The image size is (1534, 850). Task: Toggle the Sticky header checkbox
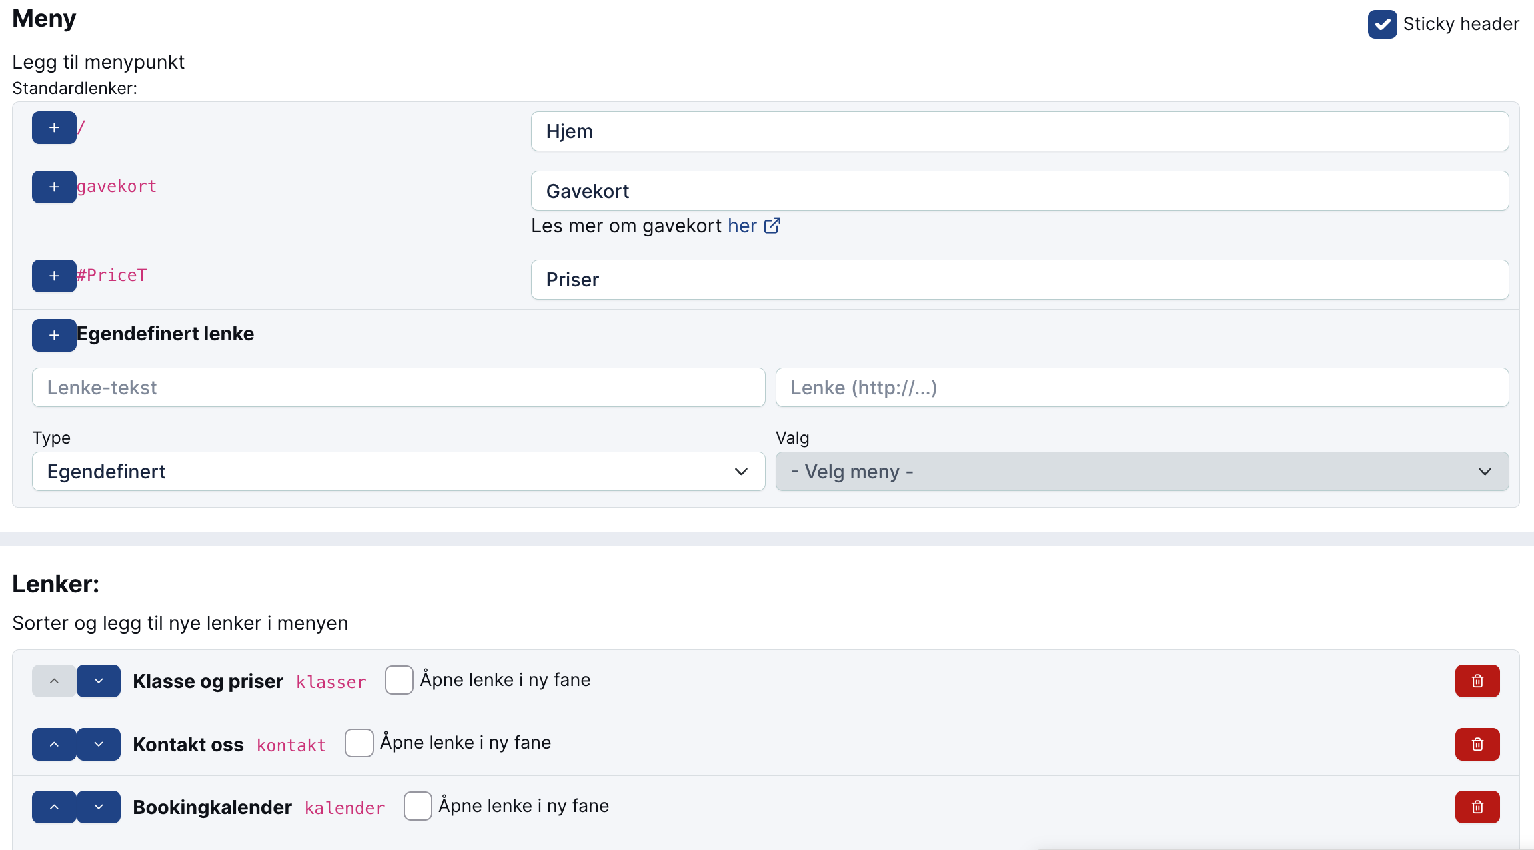pos(1382,25)
